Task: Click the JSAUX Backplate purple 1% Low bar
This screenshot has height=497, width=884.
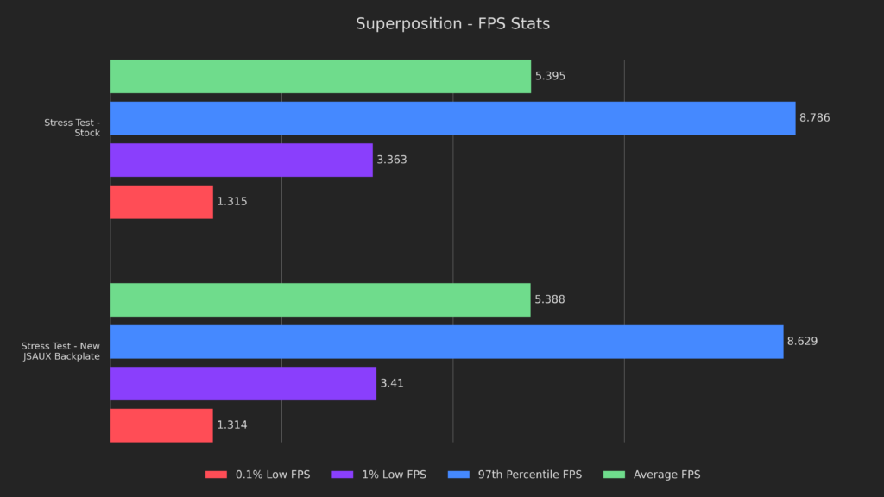Action: [243, 383]
